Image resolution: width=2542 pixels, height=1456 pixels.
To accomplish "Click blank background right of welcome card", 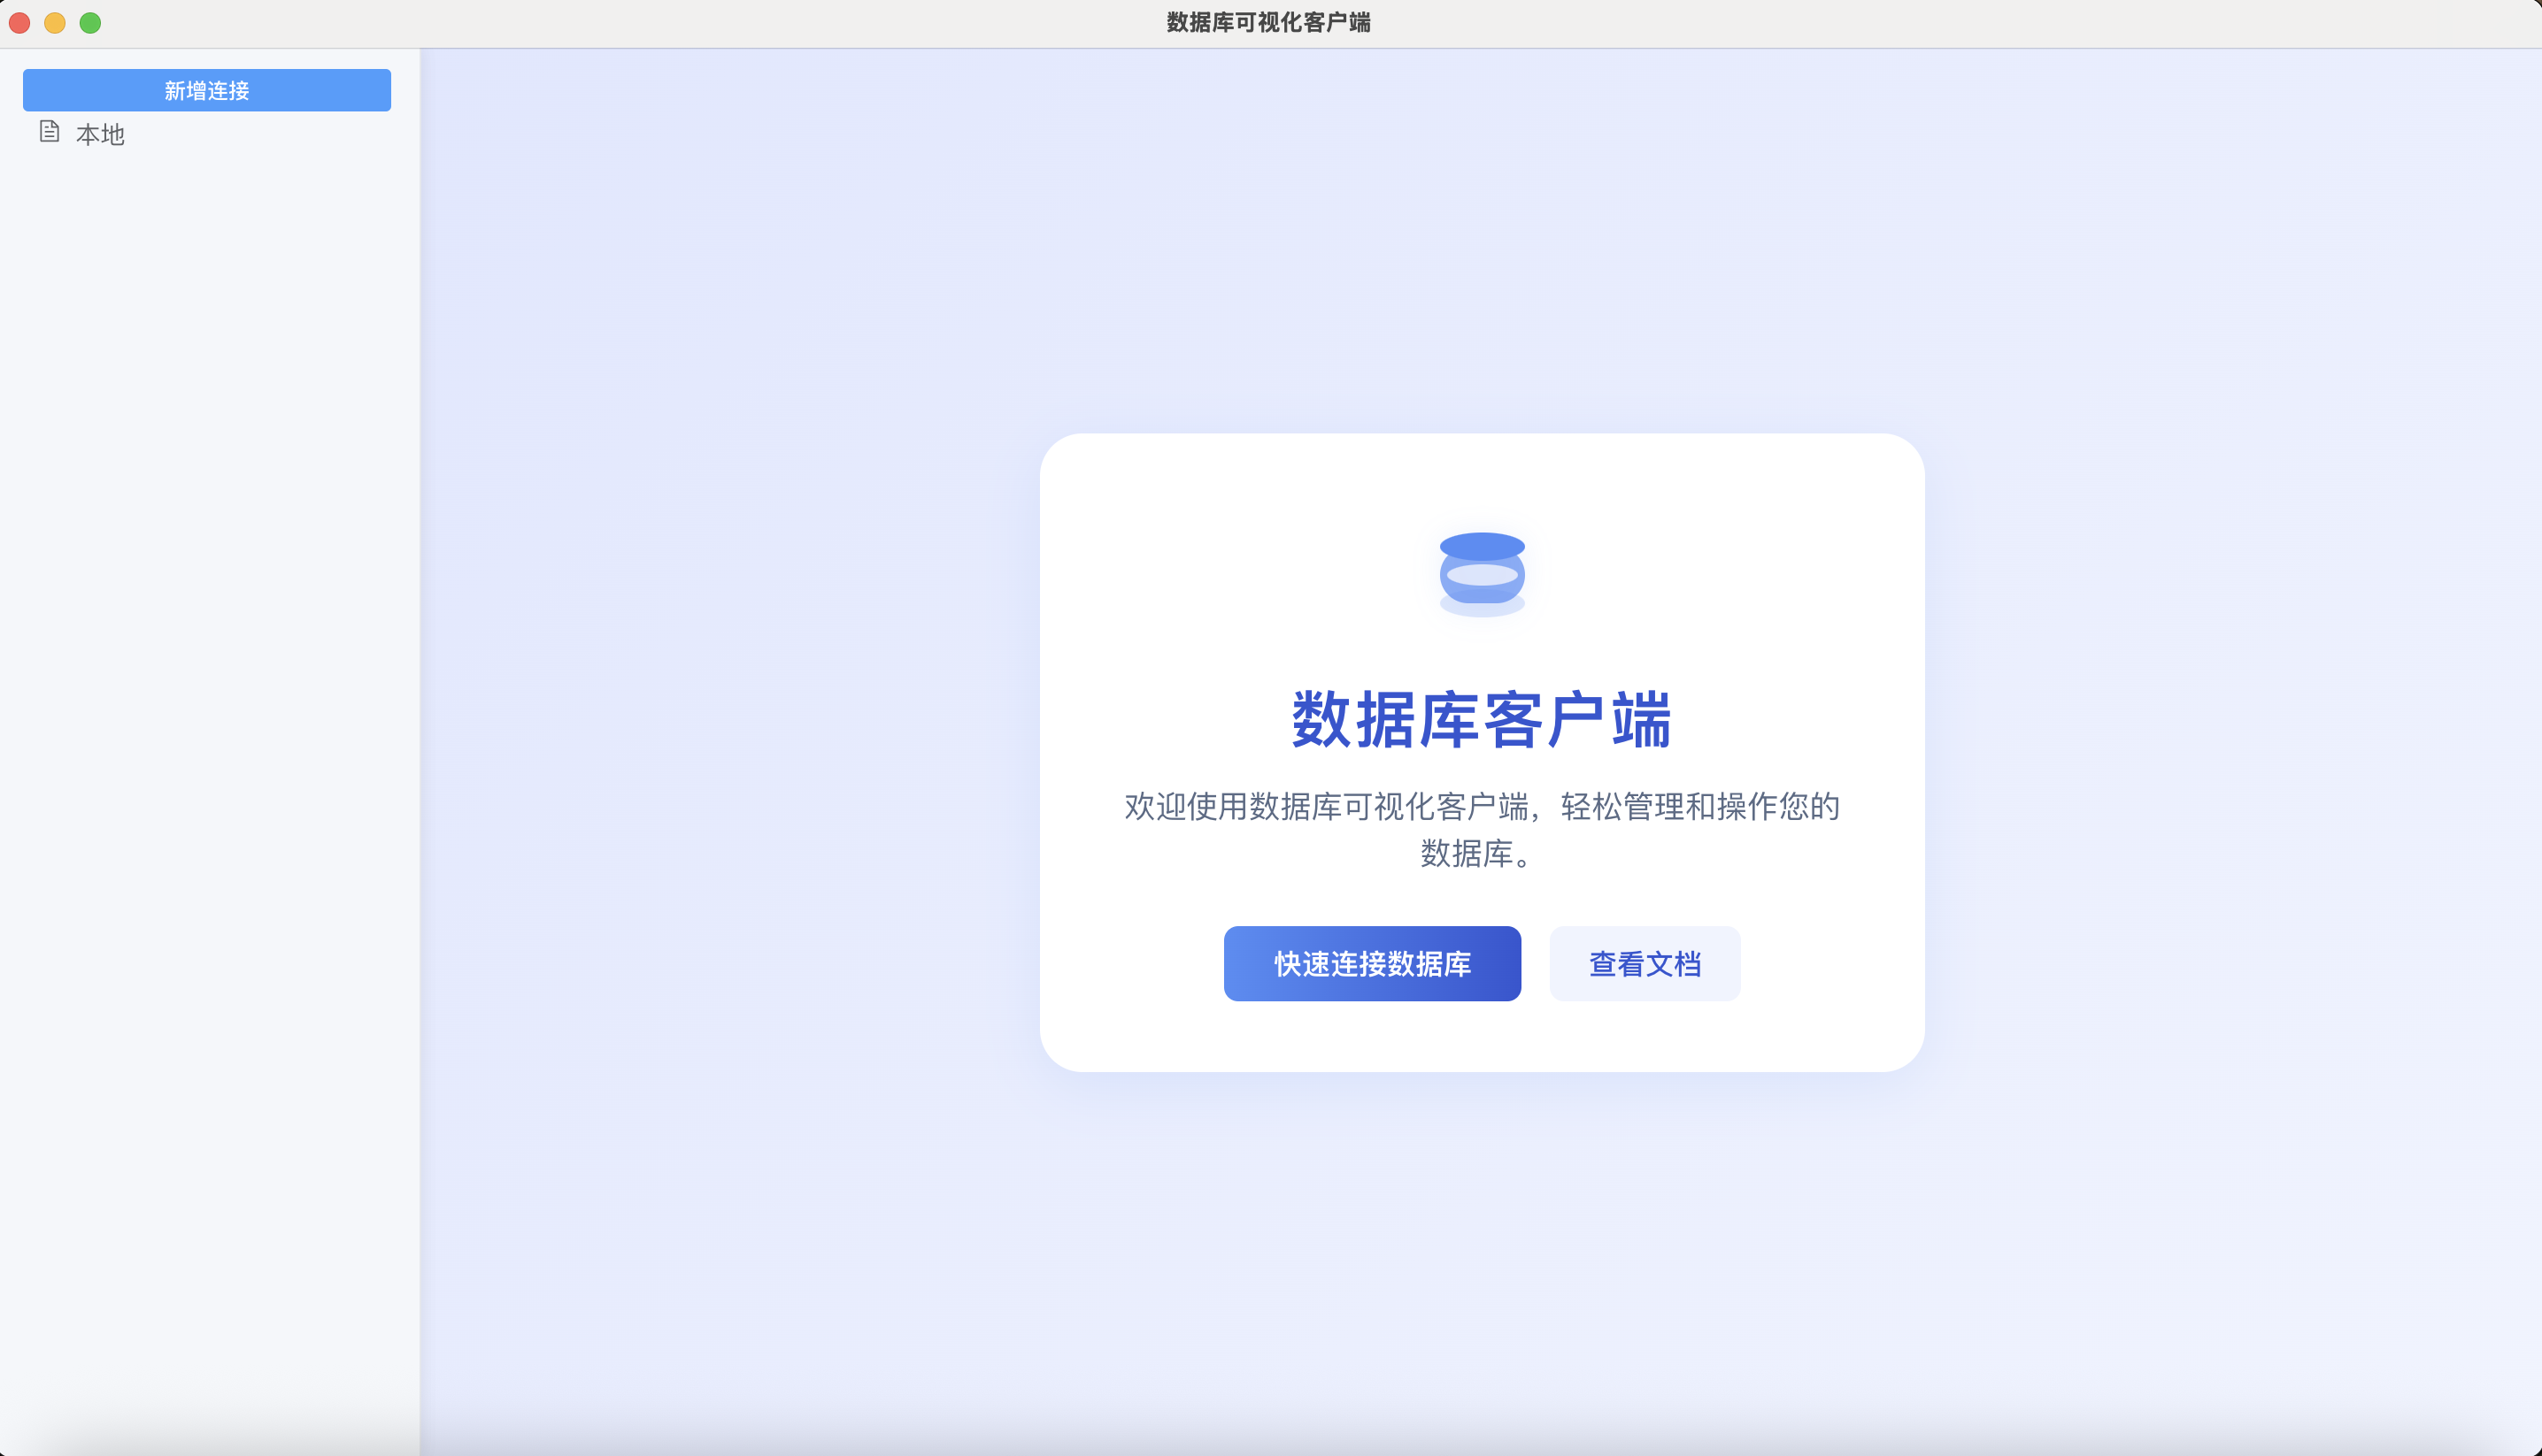I will [2230, 750].
